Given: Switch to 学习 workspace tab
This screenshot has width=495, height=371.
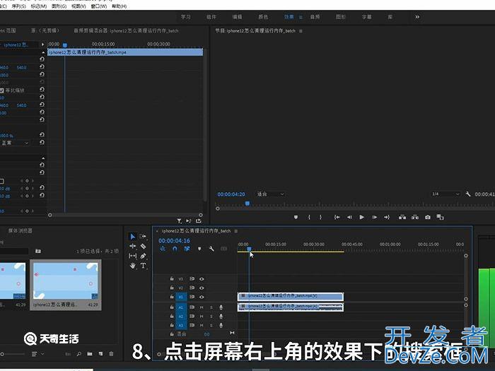Looking at the screenshot, I should click(185, 17).
